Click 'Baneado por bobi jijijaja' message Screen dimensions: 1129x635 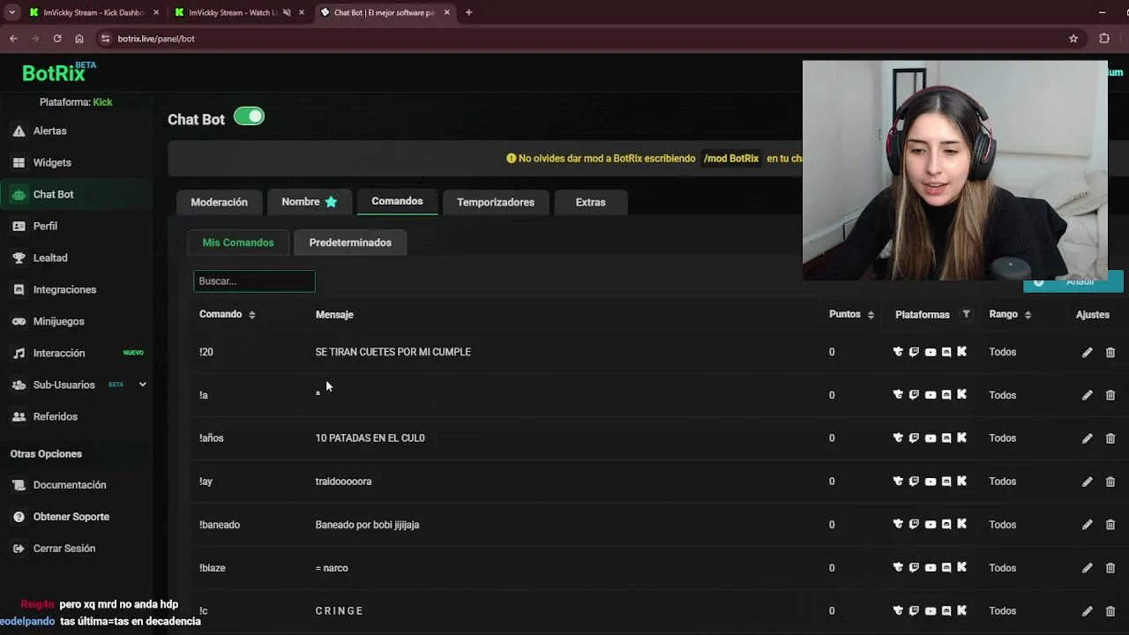click(x=368, y=525)
